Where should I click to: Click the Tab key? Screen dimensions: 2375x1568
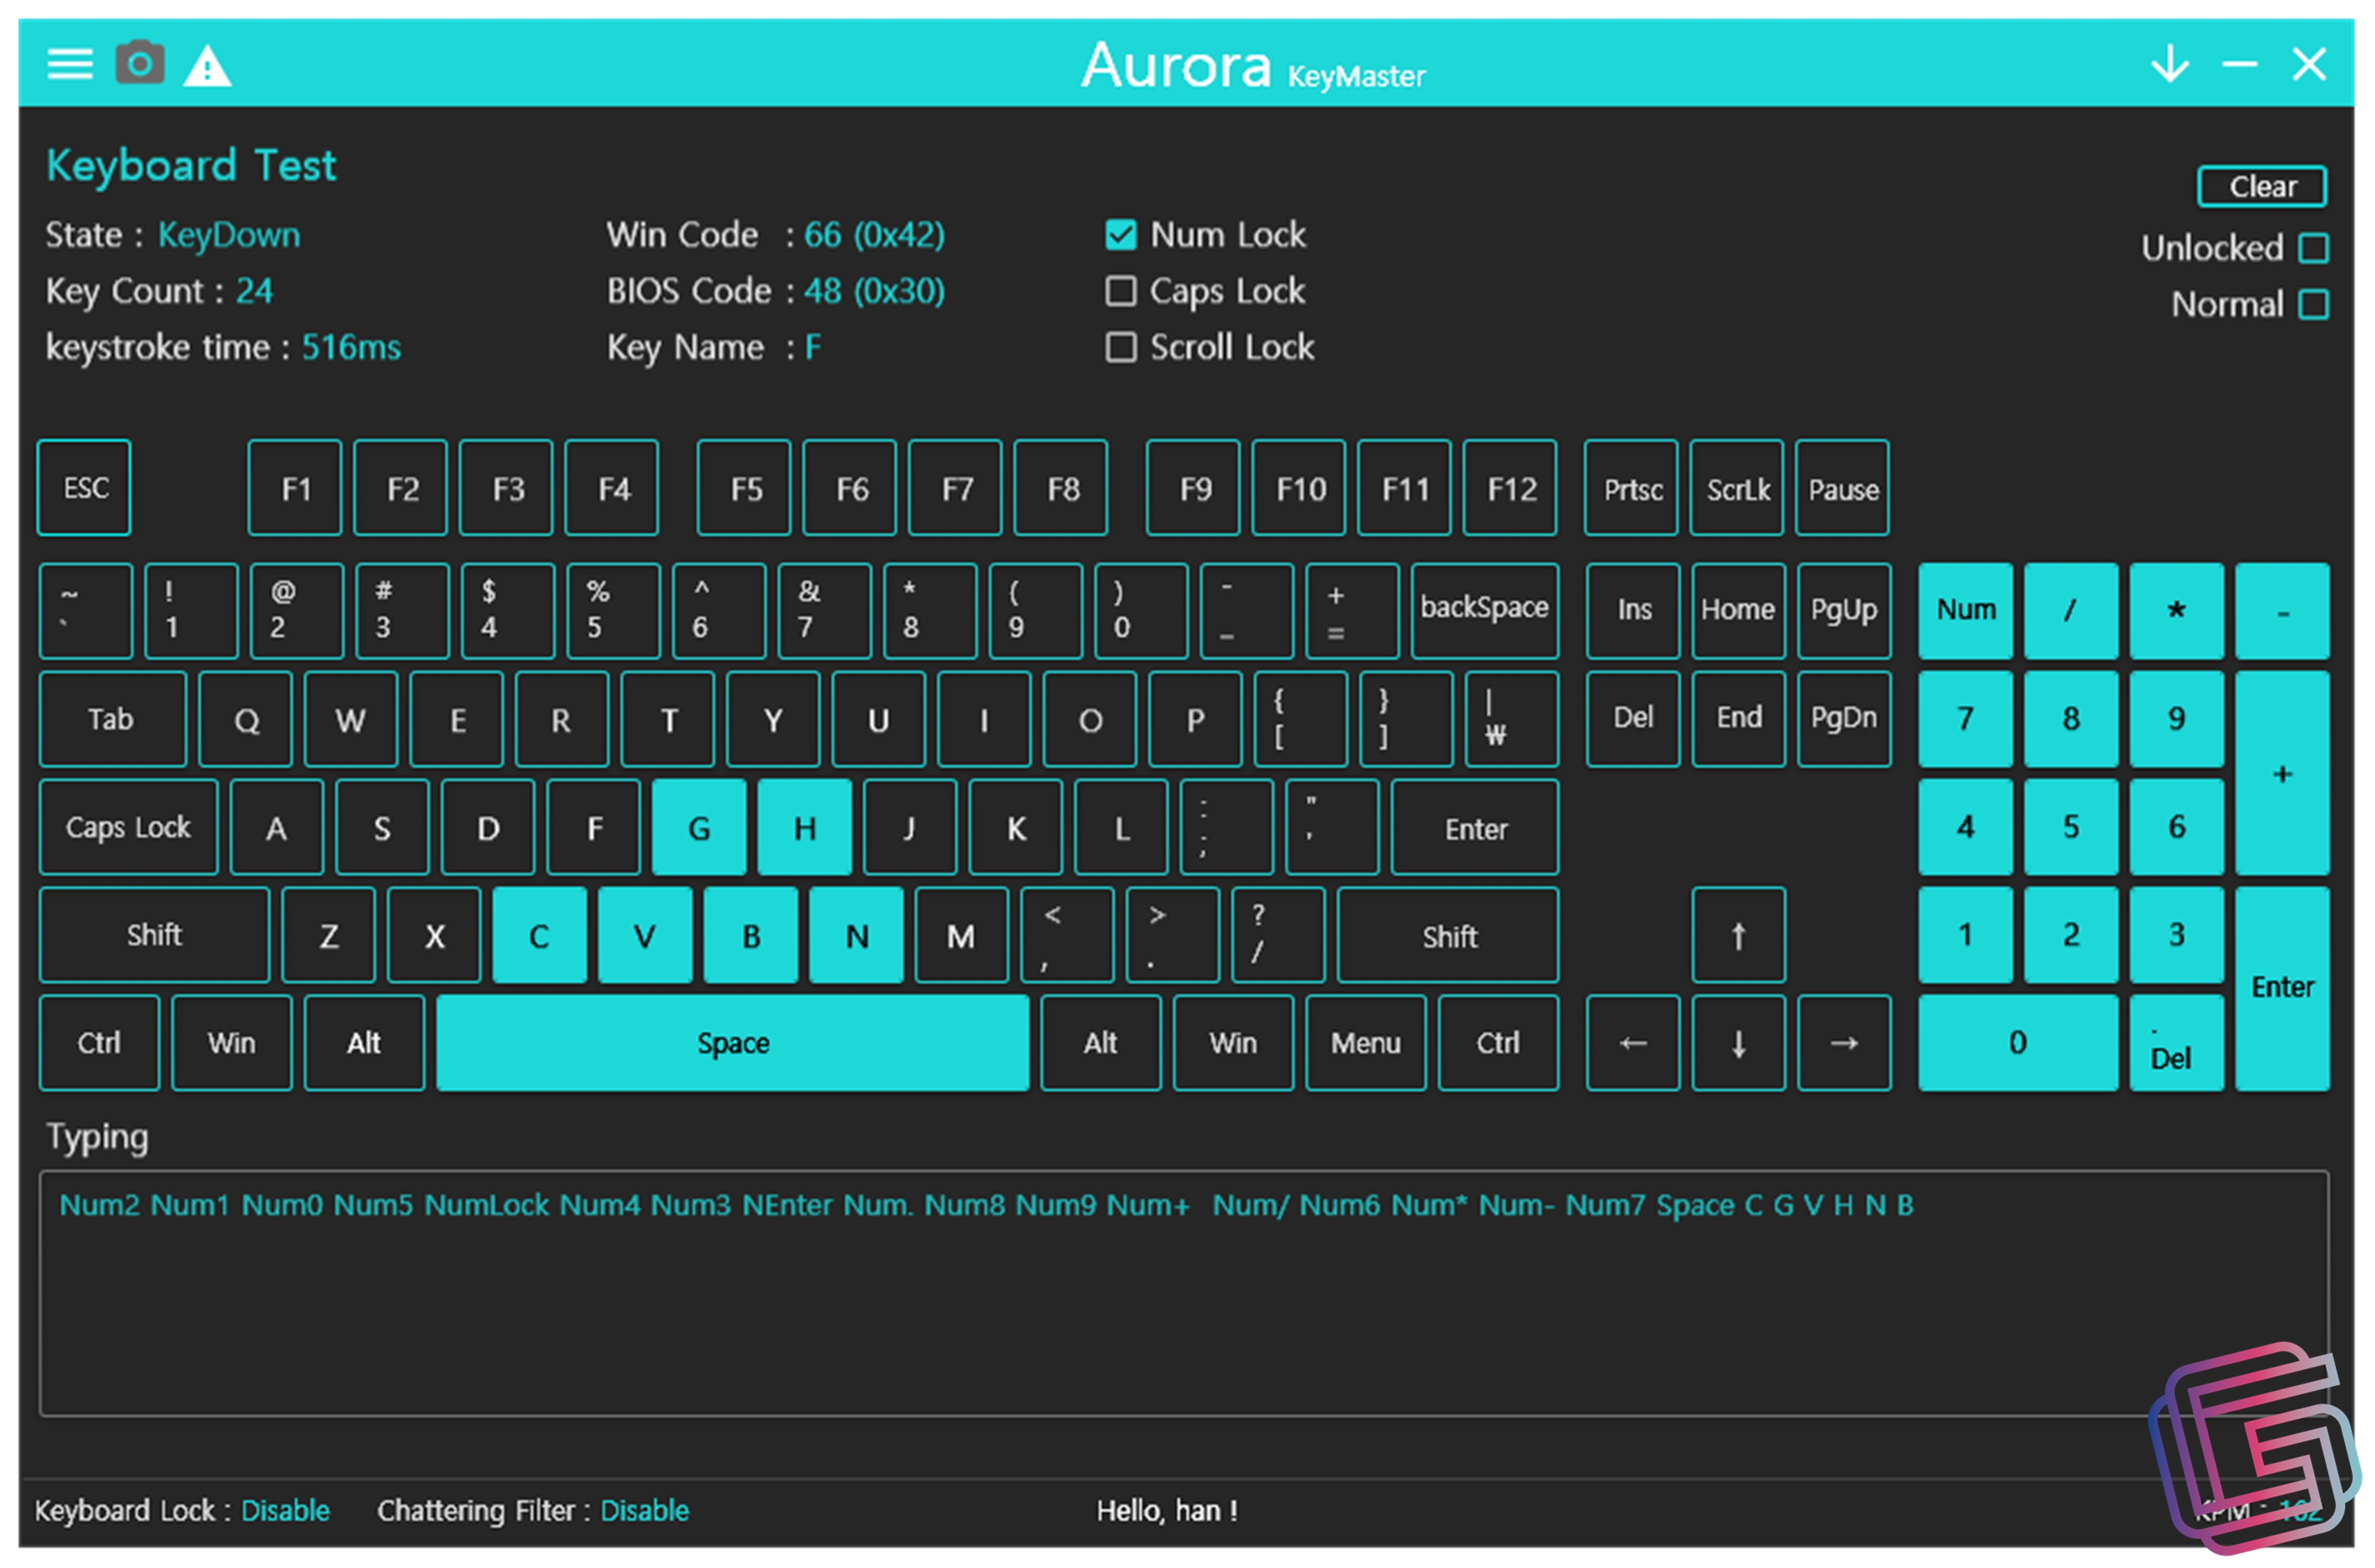[x=112, y=719]
